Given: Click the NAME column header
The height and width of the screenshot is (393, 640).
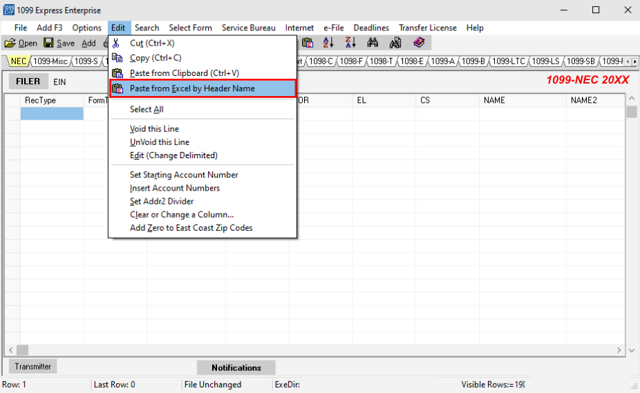Looking at the screenshot, I should tap(523, 100).
